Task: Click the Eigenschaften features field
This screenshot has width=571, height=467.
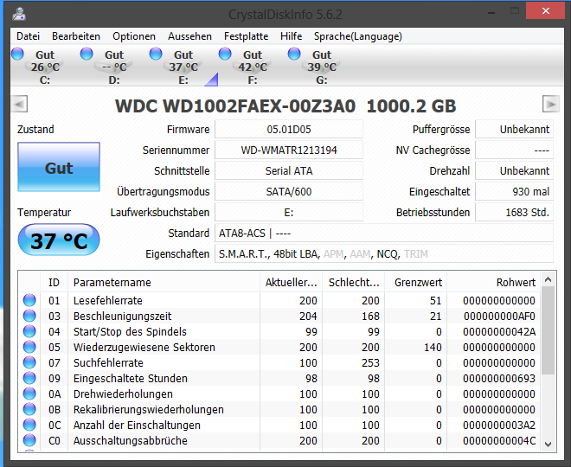Action: pyautogui.click(x=384, y=253)
